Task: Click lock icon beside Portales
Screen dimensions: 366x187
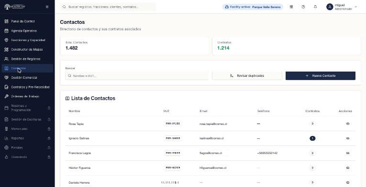Action: [x=49, y=147]
